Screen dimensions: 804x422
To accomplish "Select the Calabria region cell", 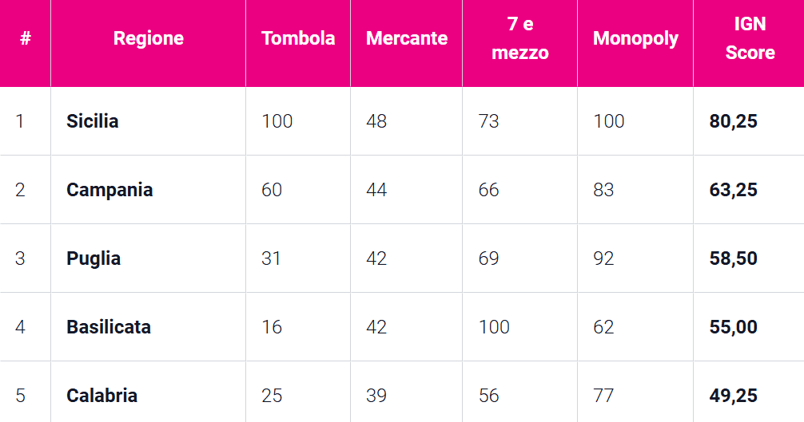I will point(101,396).
